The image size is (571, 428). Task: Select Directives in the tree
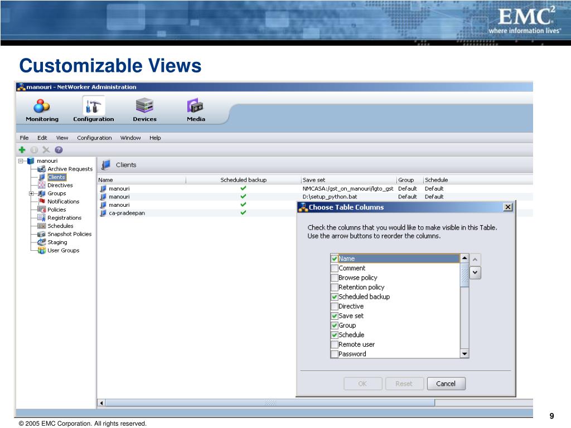click(x=60, y=185)
